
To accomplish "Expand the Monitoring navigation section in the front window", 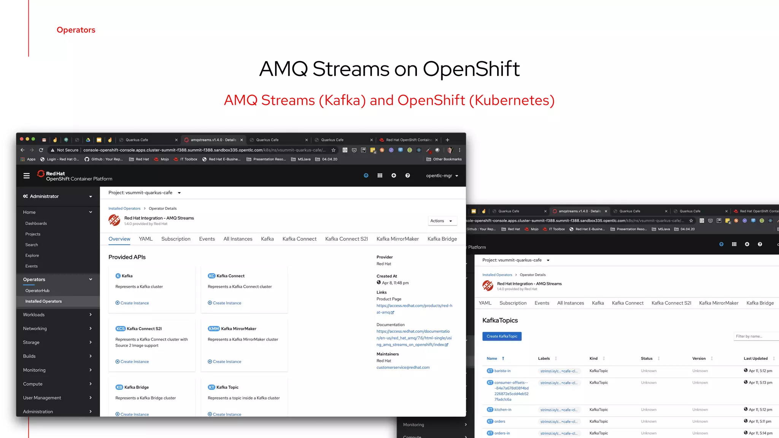I will (58, 370).
